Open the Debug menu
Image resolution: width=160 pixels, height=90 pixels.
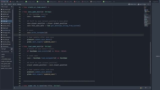tap(19, 4)
